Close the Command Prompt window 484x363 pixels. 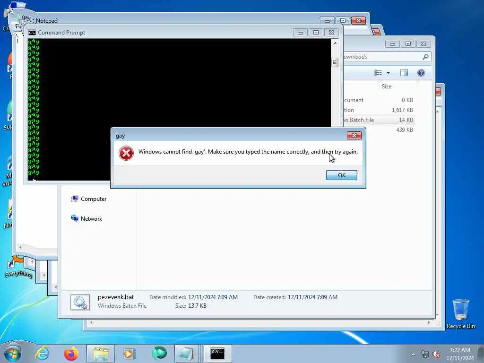331,33
